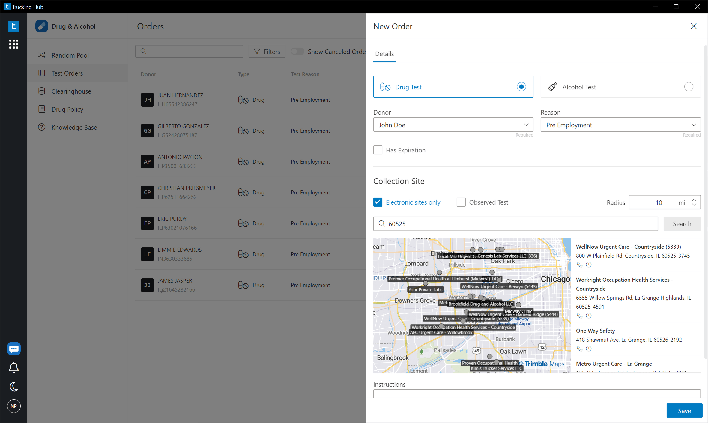
Task: Click the zip code search field with 60525
Action: point(515,224)
